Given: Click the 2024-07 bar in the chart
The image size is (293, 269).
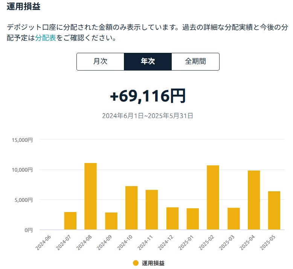Looking at the screenshot, I should click(70, 221).
